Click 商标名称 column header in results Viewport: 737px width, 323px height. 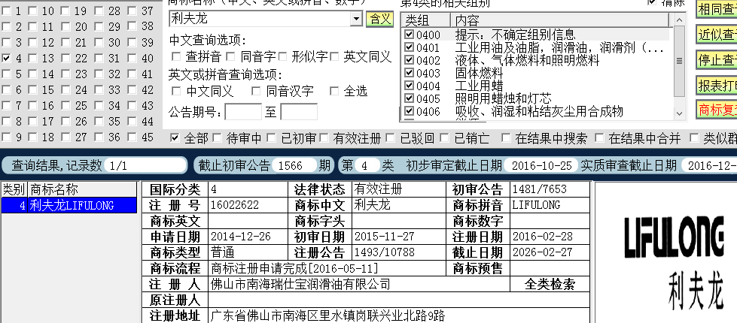82,189
